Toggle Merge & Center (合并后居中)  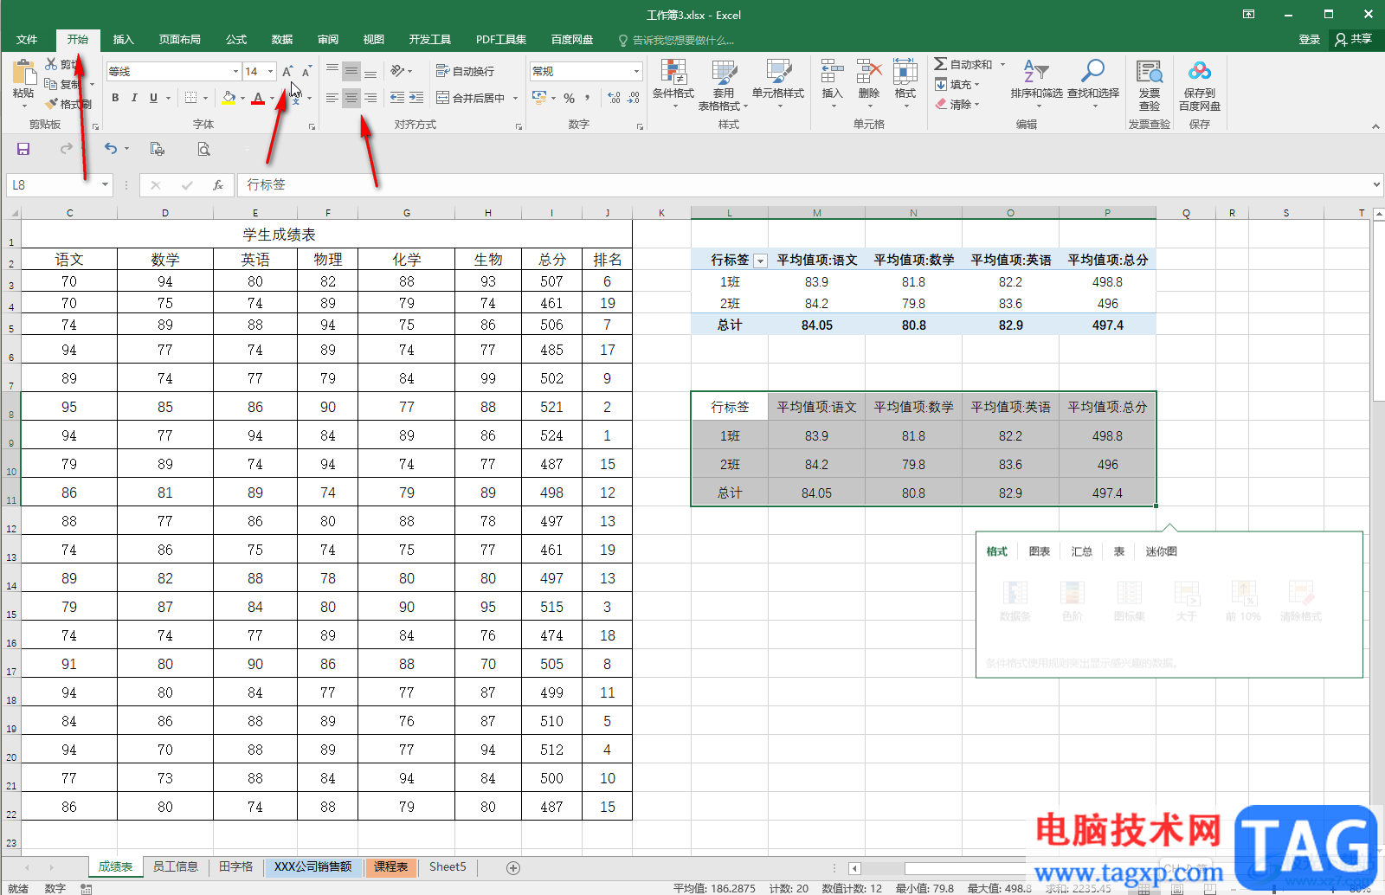click(470, 98)
